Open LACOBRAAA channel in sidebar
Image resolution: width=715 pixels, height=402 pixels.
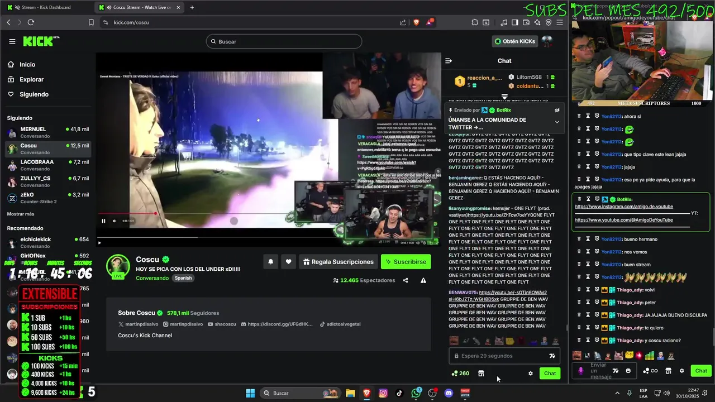tap(49, 165)
